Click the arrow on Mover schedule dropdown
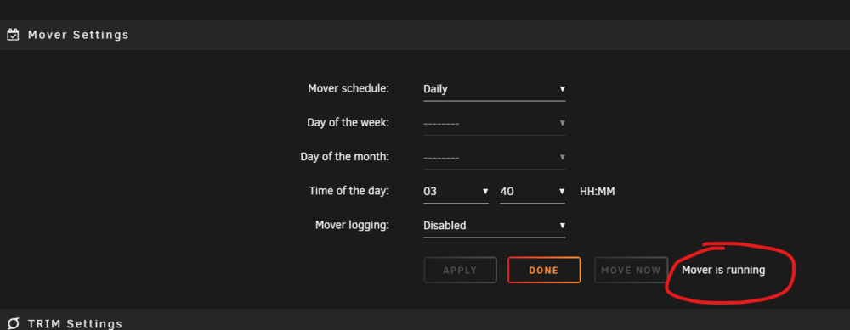Image resolution: width=850 pixels, height=330 pixels. (x=562, y=89)
